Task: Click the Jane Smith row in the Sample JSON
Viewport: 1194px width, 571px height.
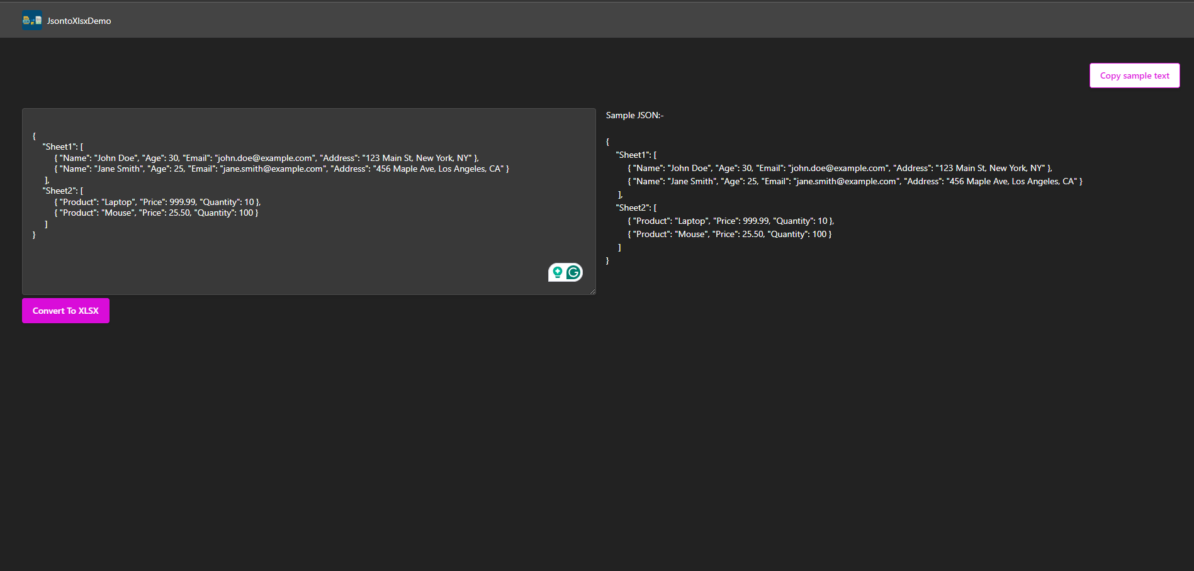Action: click(x=855, y=181)
